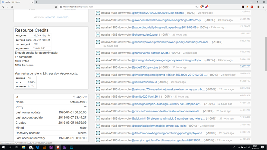This screenshot has width=267, height=150.
Task: Select the natalia-1986 | Steem tab
Action: click(17, 2)
